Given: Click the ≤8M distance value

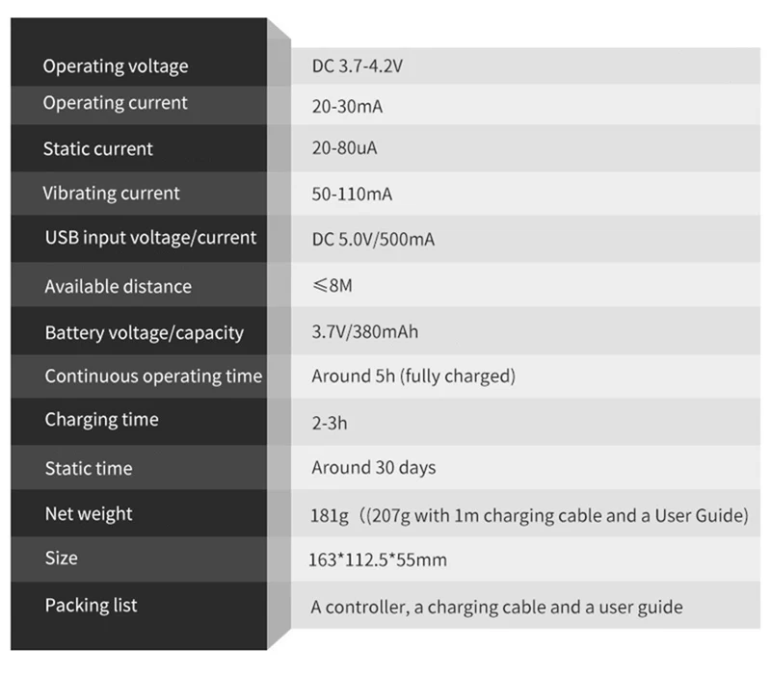Looking at the screenshot, I should (332, 285).
